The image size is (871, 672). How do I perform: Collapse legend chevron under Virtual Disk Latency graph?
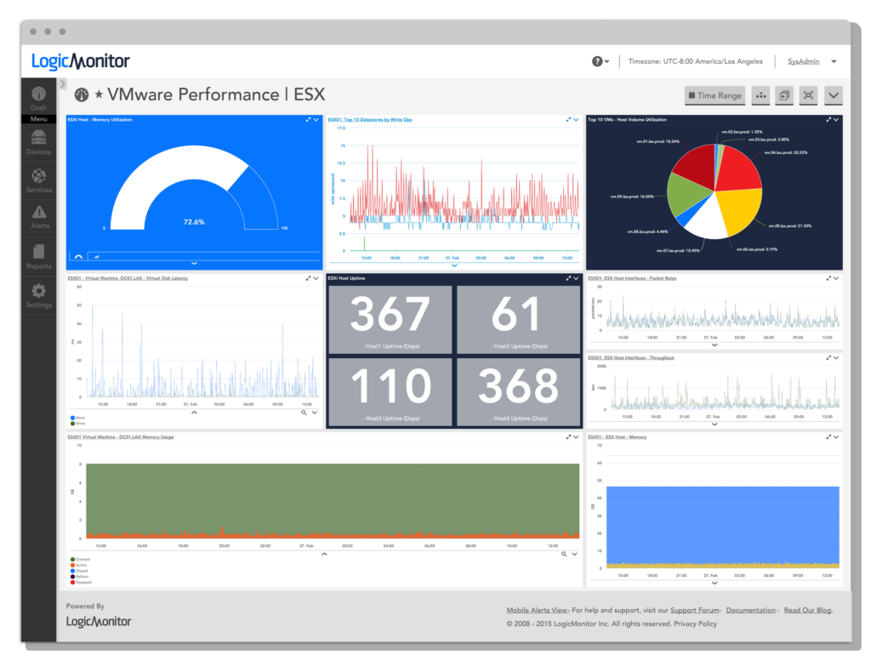(x=194, y=413)
